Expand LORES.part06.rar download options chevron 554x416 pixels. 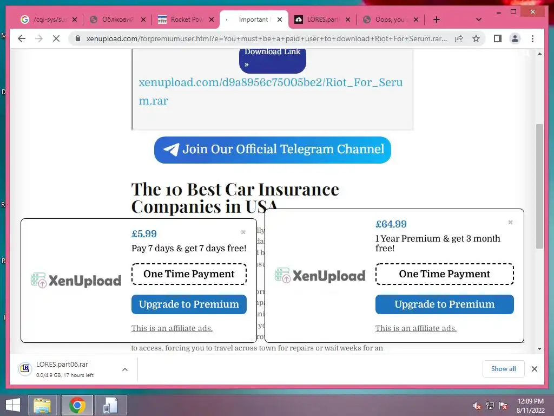(125, 369)
